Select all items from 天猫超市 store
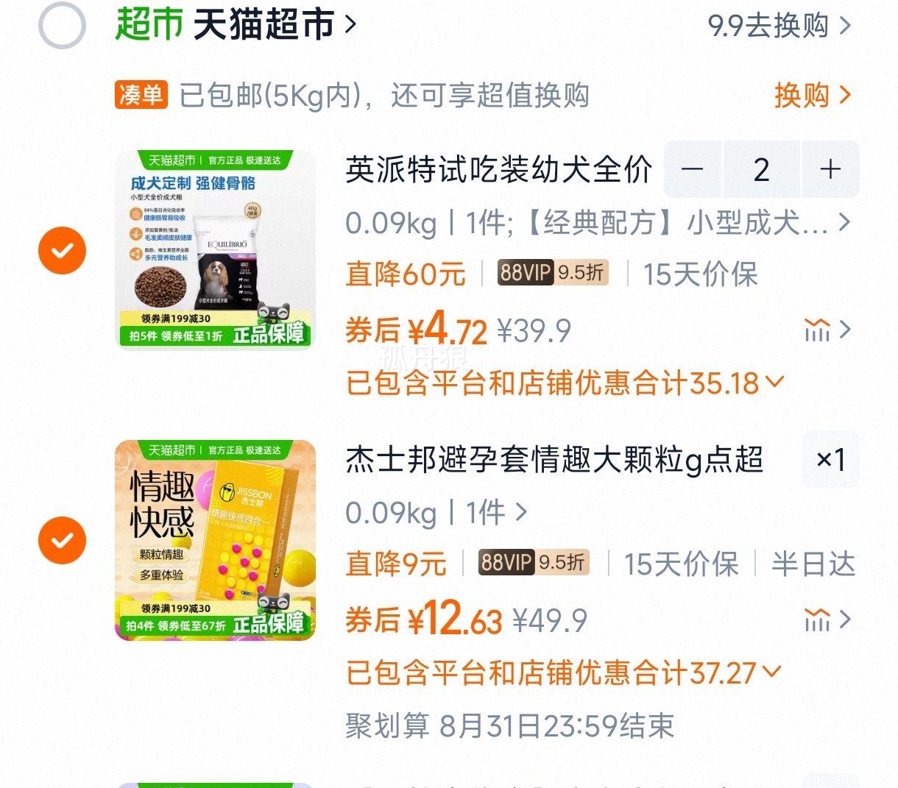The image size is (898, 788). click(x=62, y=26)
